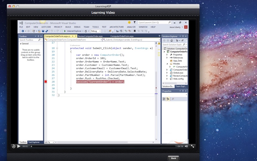Click the rewind 30 seconds icon
The image size is (257, 161).
coord(14,146)
